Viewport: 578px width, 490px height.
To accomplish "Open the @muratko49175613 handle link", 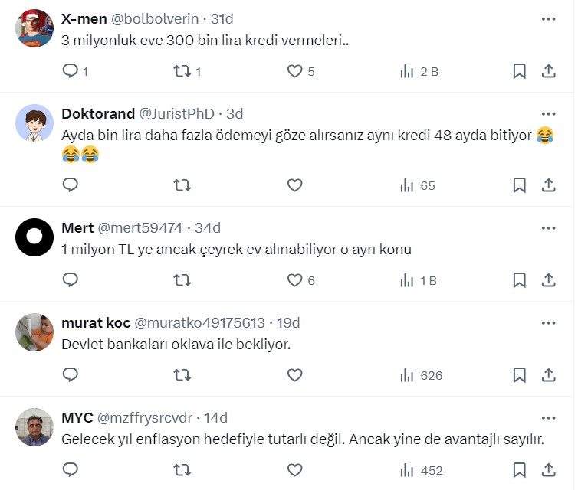I will [x=199, y=322].
